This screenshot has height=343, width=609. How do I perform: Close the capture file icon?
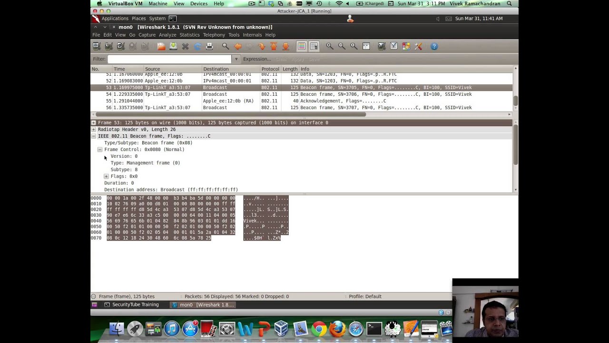pyautogui.click(x=185, y=46)
